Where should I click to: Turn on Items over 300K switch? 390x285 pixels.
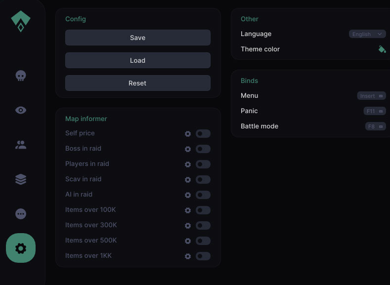[203, 225]
